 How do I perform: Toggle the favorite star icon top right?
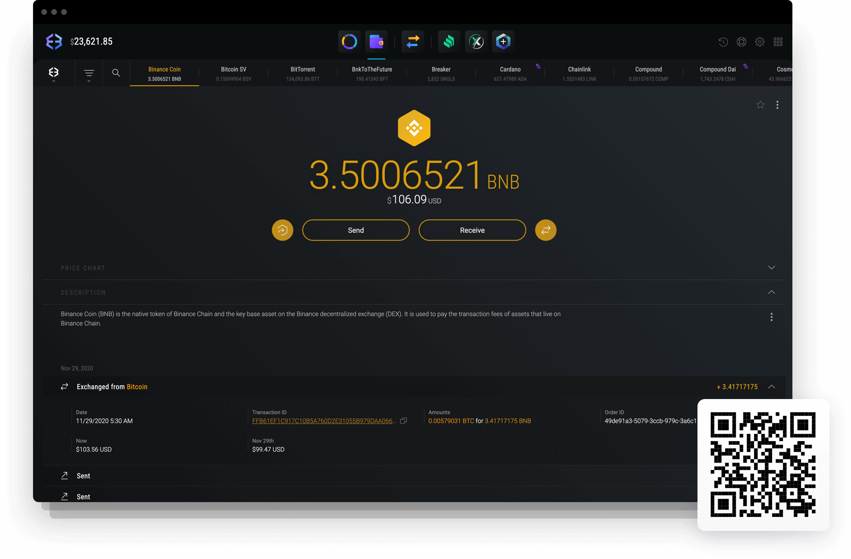[761, 105]
